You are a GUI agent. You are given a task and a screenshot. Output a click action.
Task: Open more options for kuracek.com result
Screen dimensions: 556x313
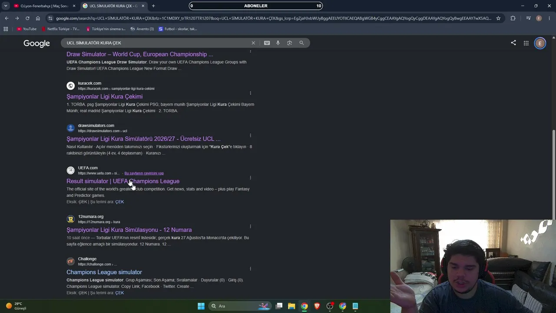point(250,93)
